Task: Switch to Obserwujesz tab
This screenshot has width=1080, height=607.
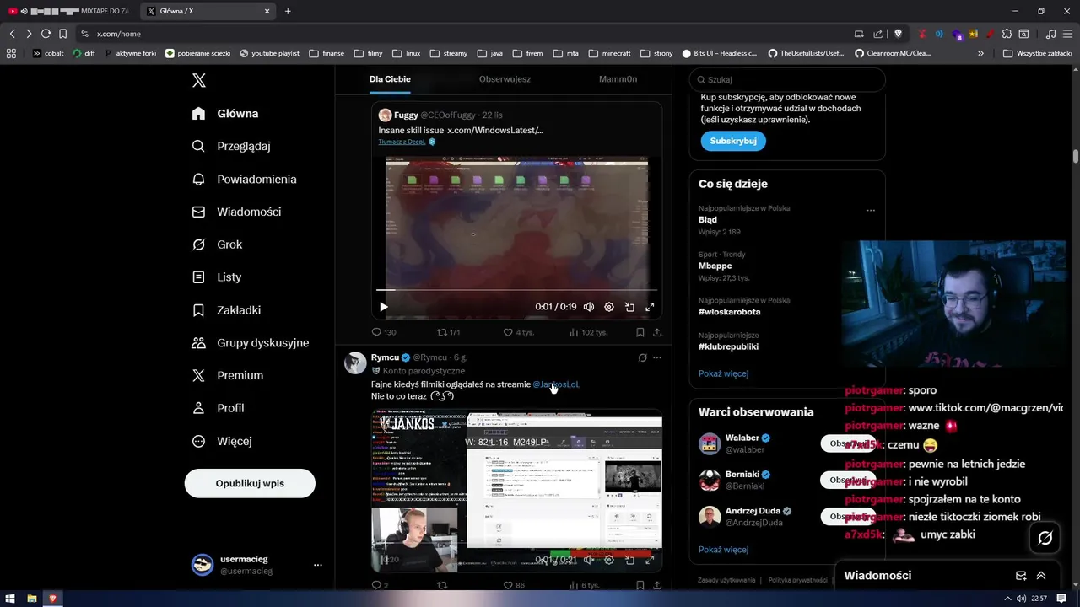Action: (x=505, y=79)
